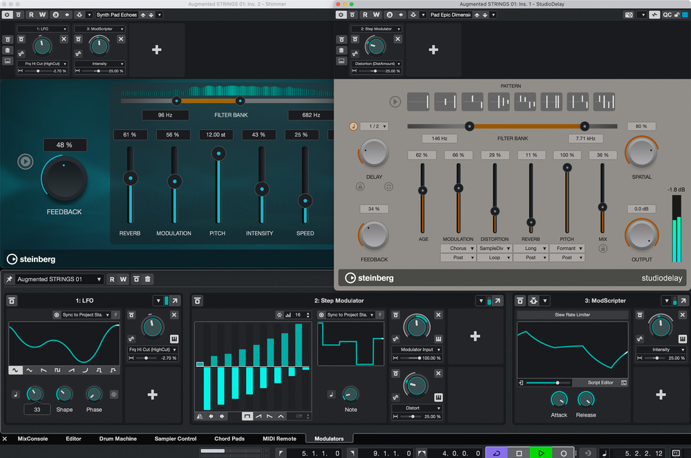This screenshot has height=458, width=691.
Task: Remove Frq Hi Cut destination in LFO panel
Action: click(174, 315)
